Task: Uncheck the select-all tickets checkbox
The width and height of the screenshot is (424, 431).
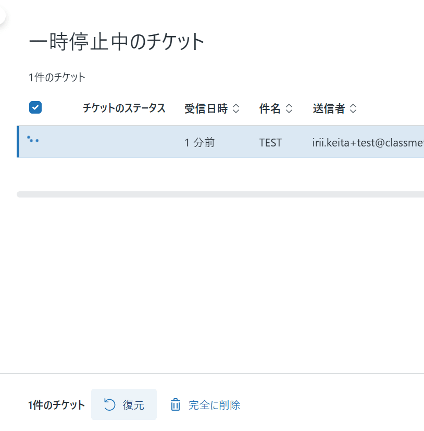Action: point(35,107)
